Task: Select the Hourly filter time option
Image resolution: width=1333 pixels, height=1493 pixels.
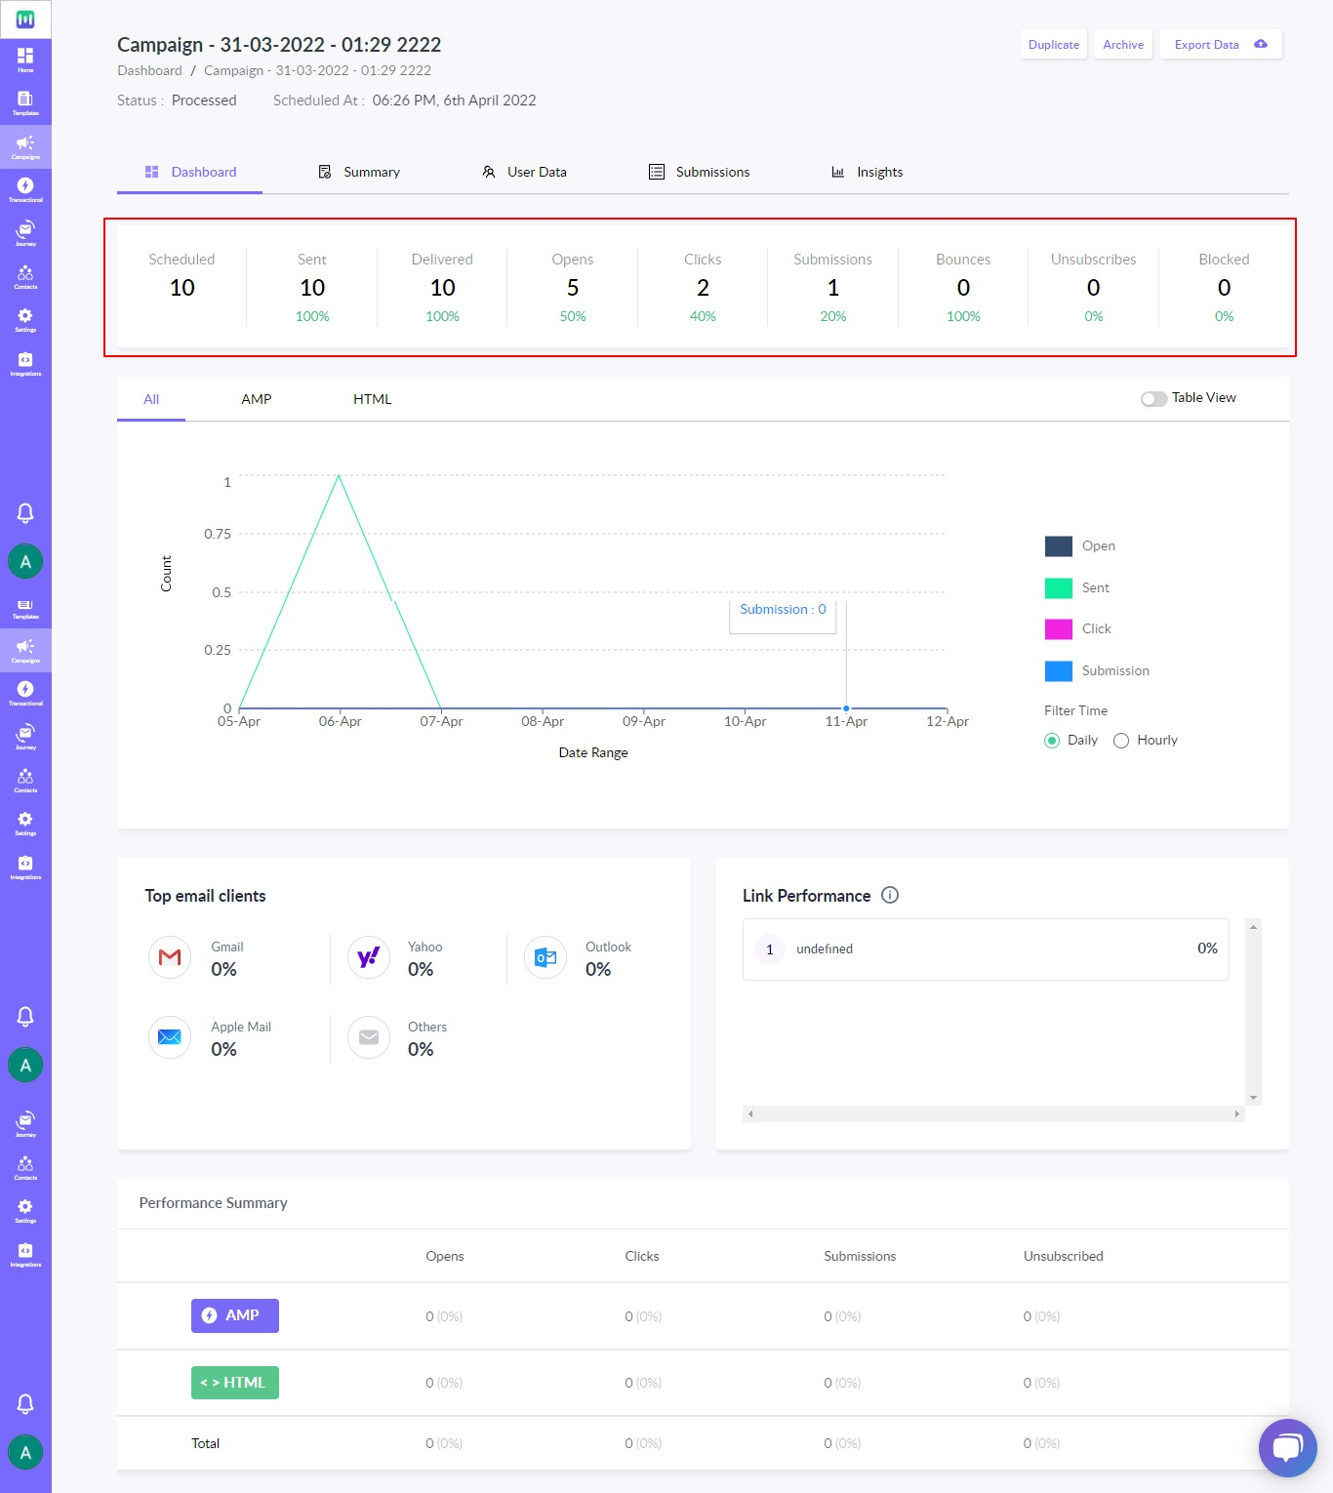Action: click(x=1121, y=741)
